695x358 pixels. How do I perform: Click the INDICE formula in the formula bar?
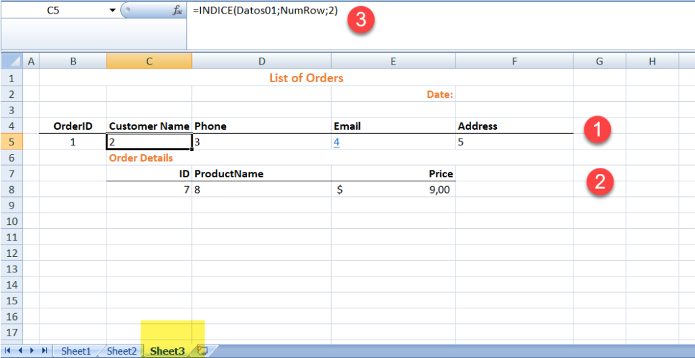tap(265, 11)
